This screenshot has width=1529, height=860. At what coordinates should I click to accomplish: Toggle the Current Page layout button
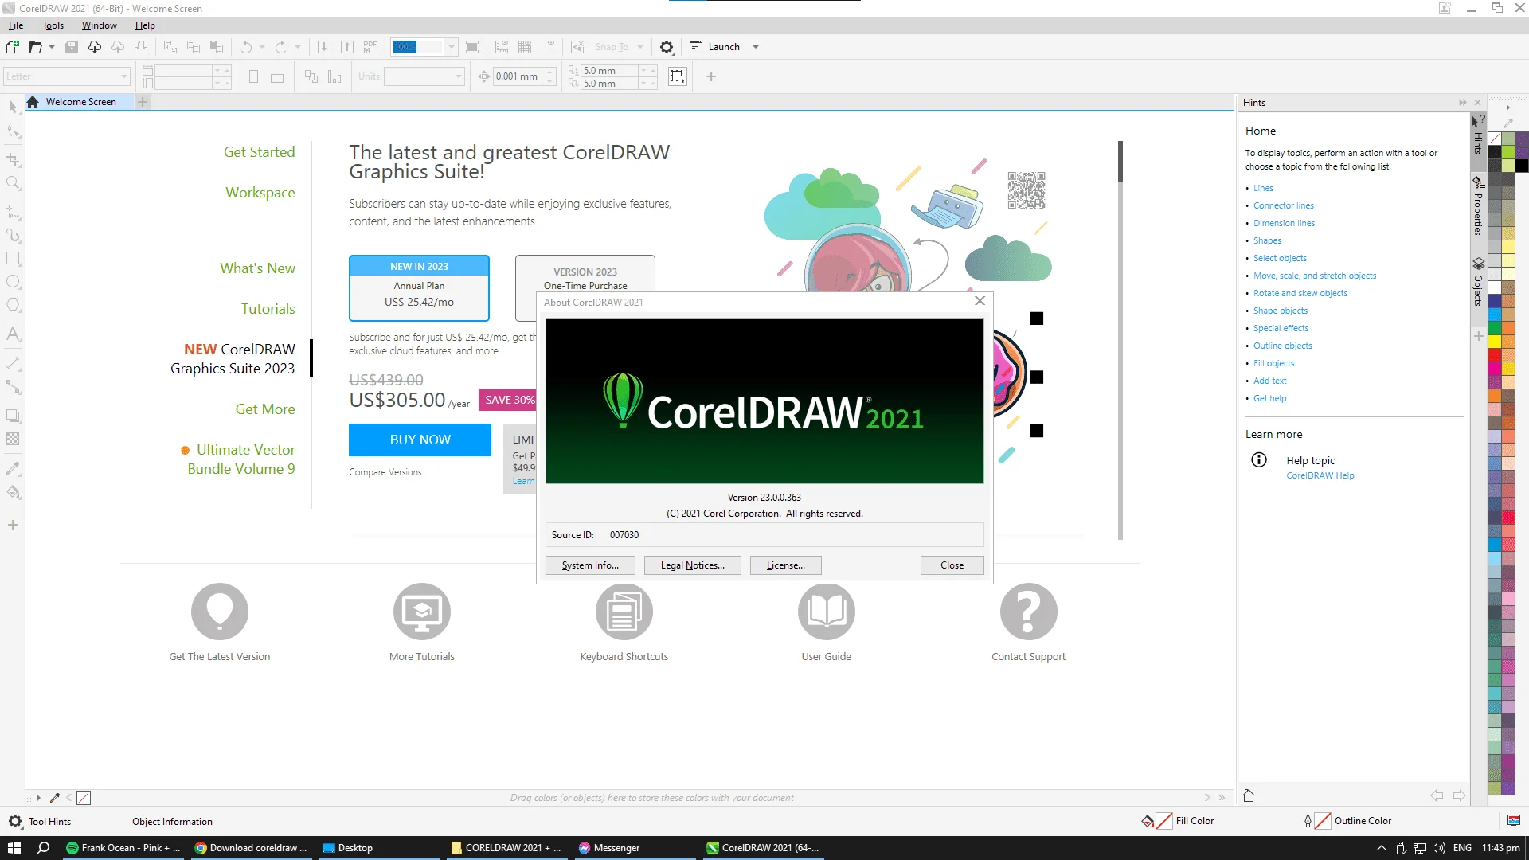pos(334,77)
